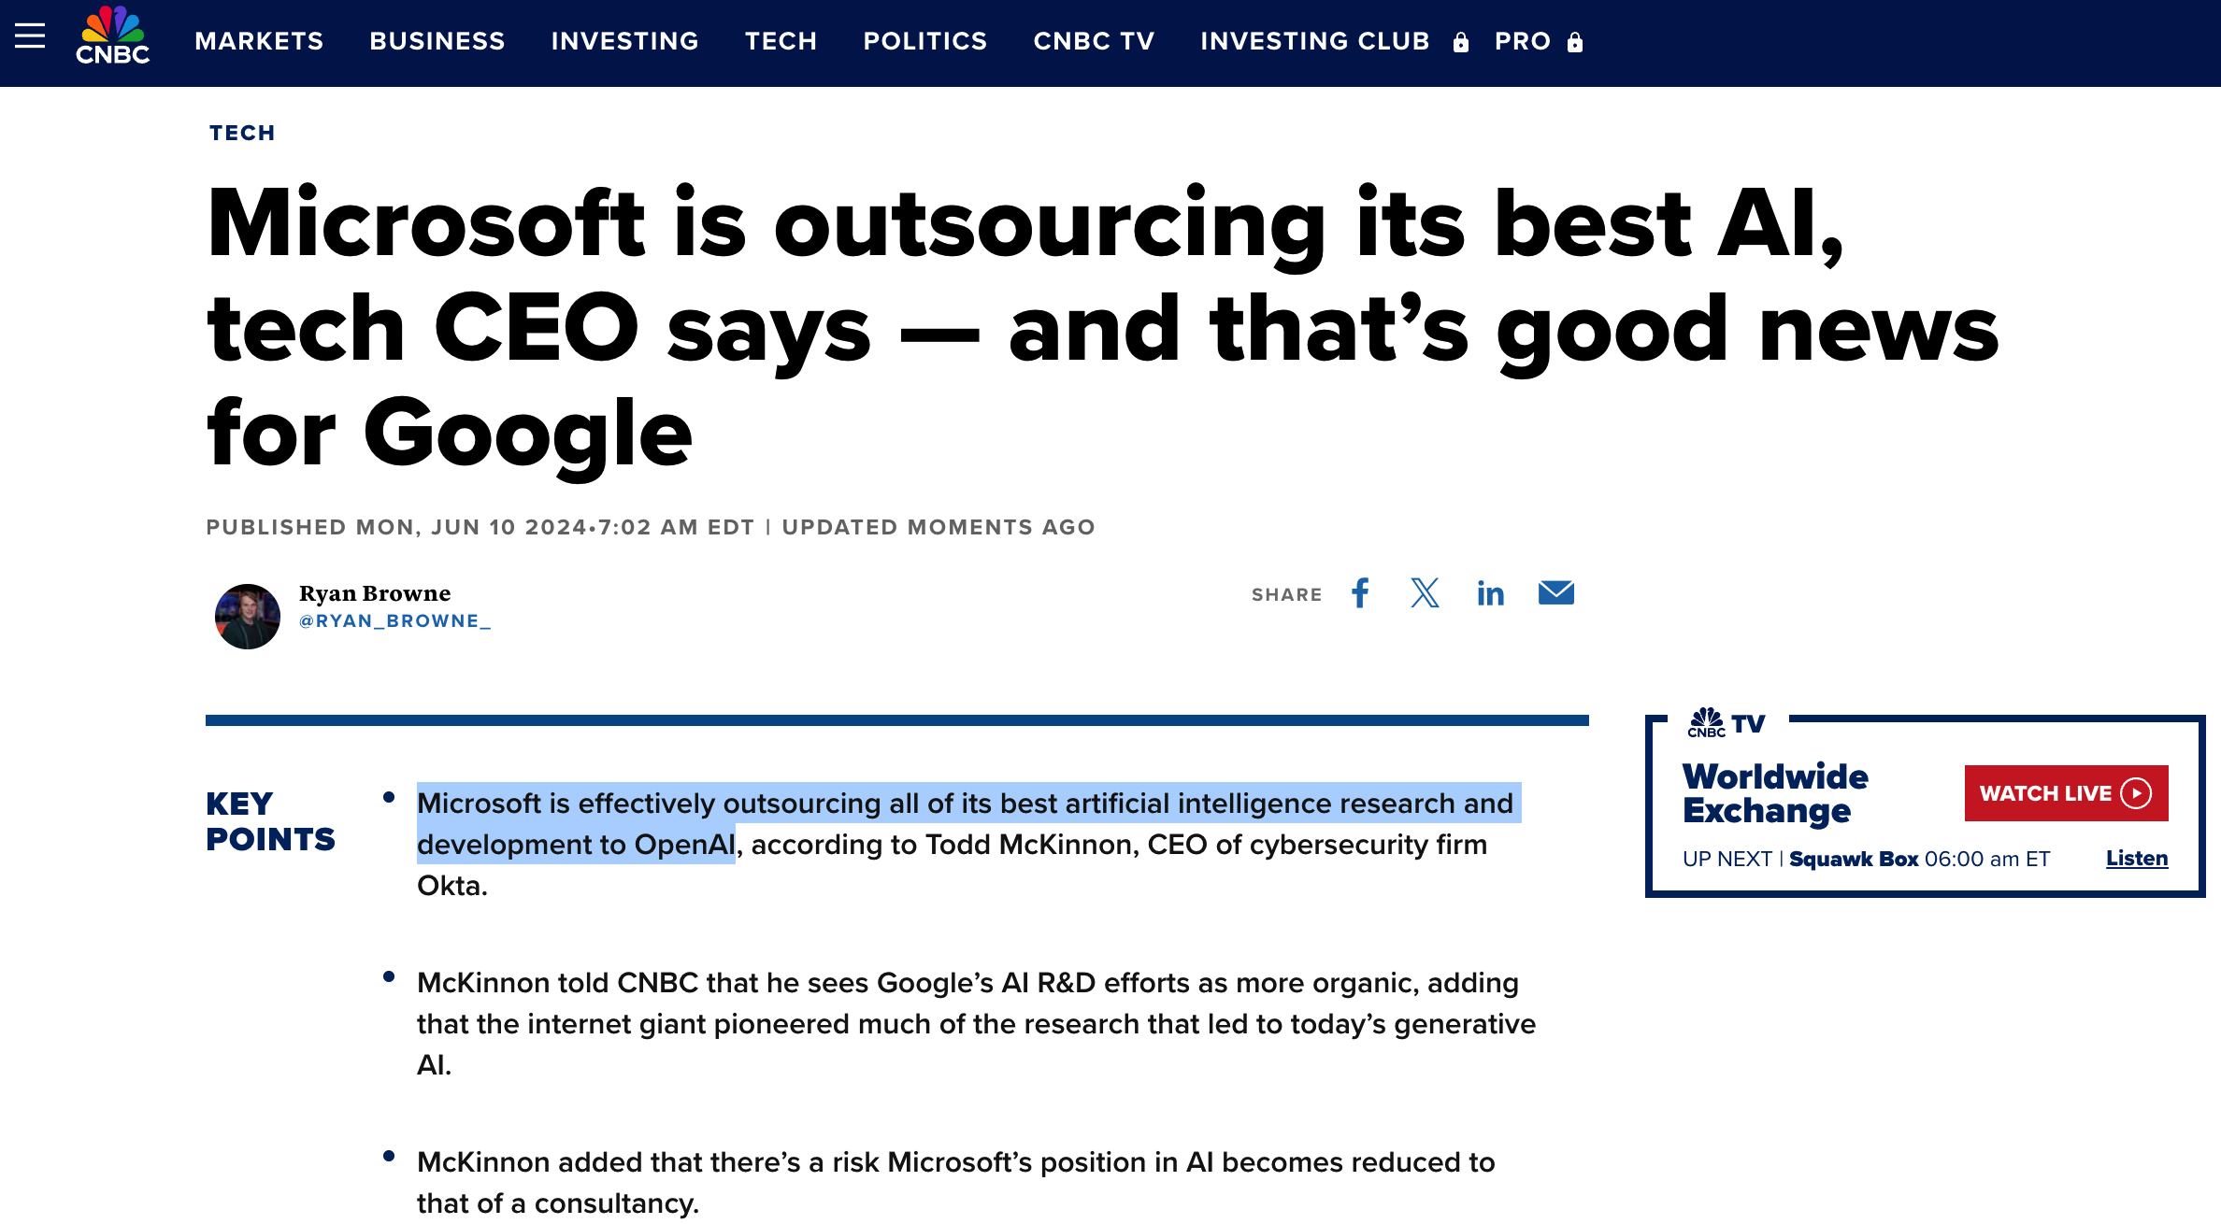Viewport: 2221px width, 1224px height.
Task: Click Ryan Browne's profile photo
Action: [248, 617]
